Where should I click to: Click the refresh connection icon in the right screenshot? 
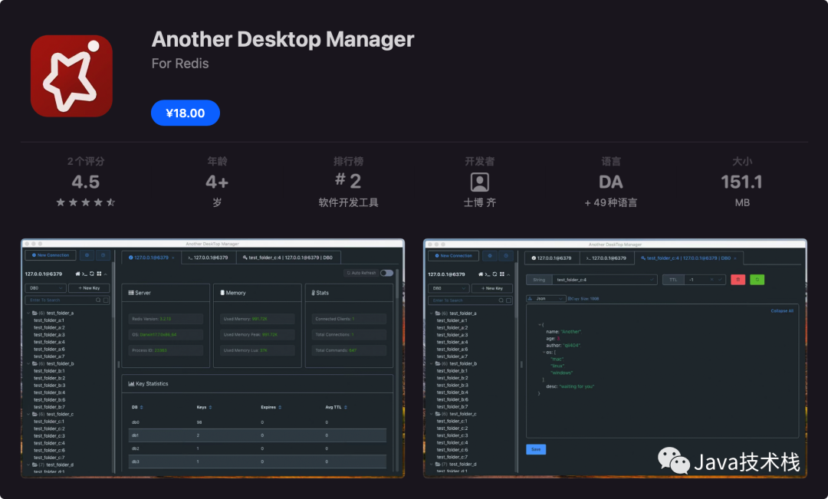[495, 274]
